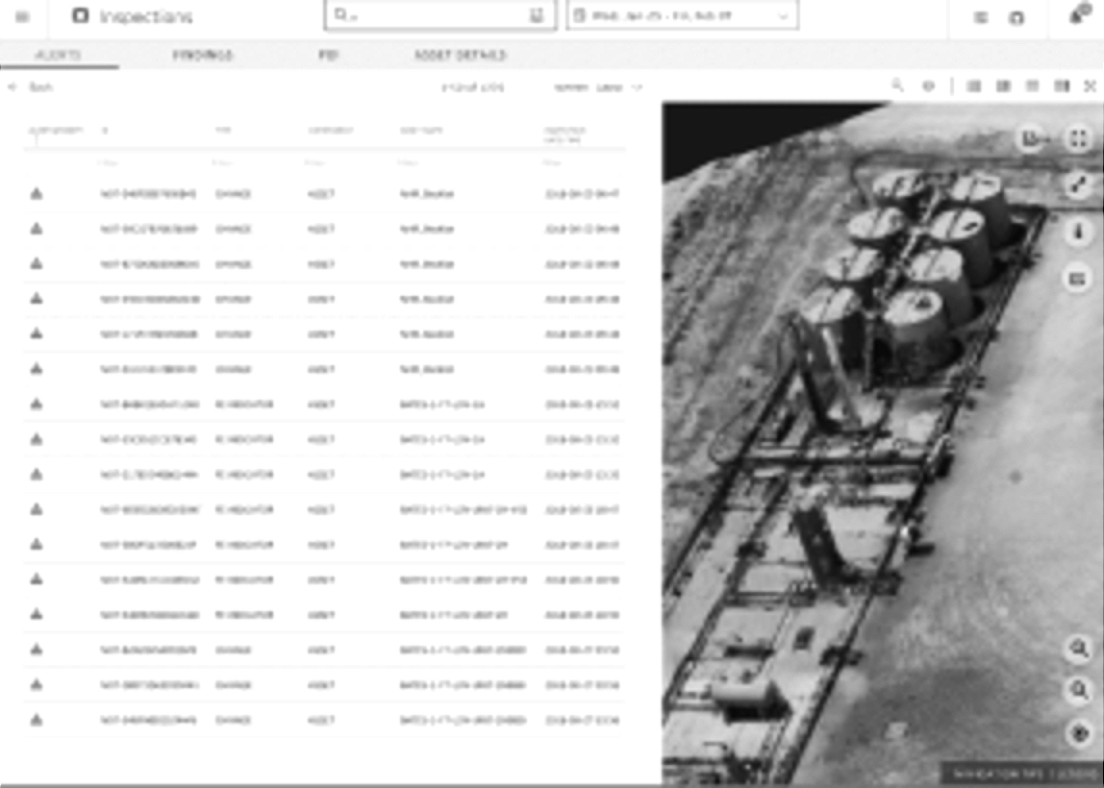The image size is (1104, 788).
Task: Open the Latest sort order dropdown
Action: pos(598,87)
